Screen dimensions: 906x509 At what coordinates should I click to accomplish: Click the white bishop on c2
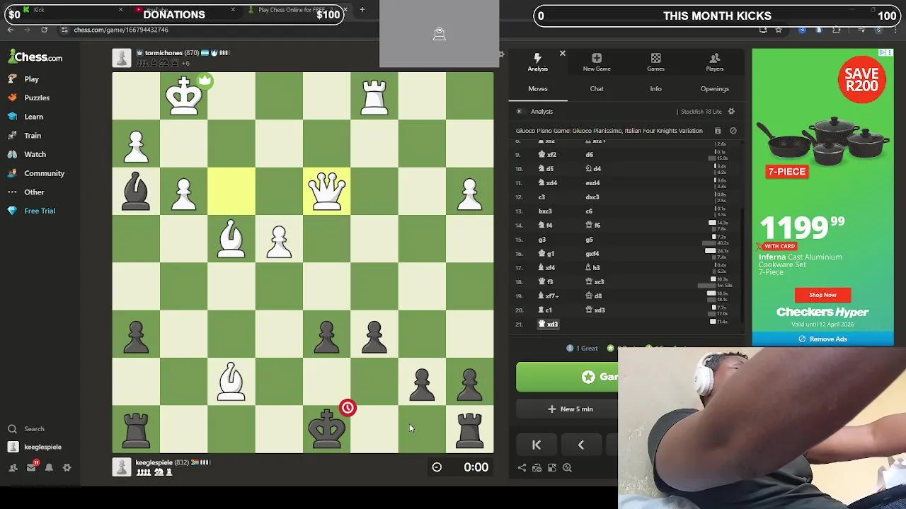(231, 382)
